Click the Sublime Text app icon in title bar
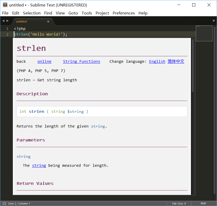Viewport: 217px width, 206px height. [5, 5]
